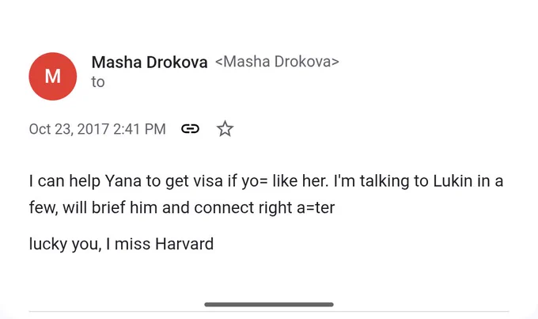This screenshot has height=319, width=538.
Task: Copy the message link via chain icon
Action: (x=190, y=129)
